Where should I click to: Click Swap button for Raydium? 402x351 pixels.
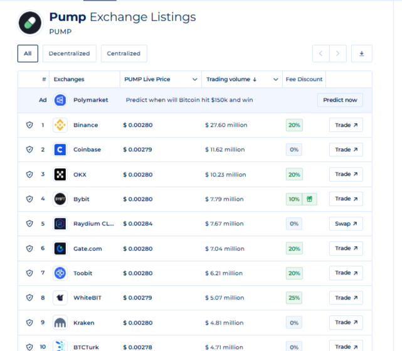pos(346,224)
